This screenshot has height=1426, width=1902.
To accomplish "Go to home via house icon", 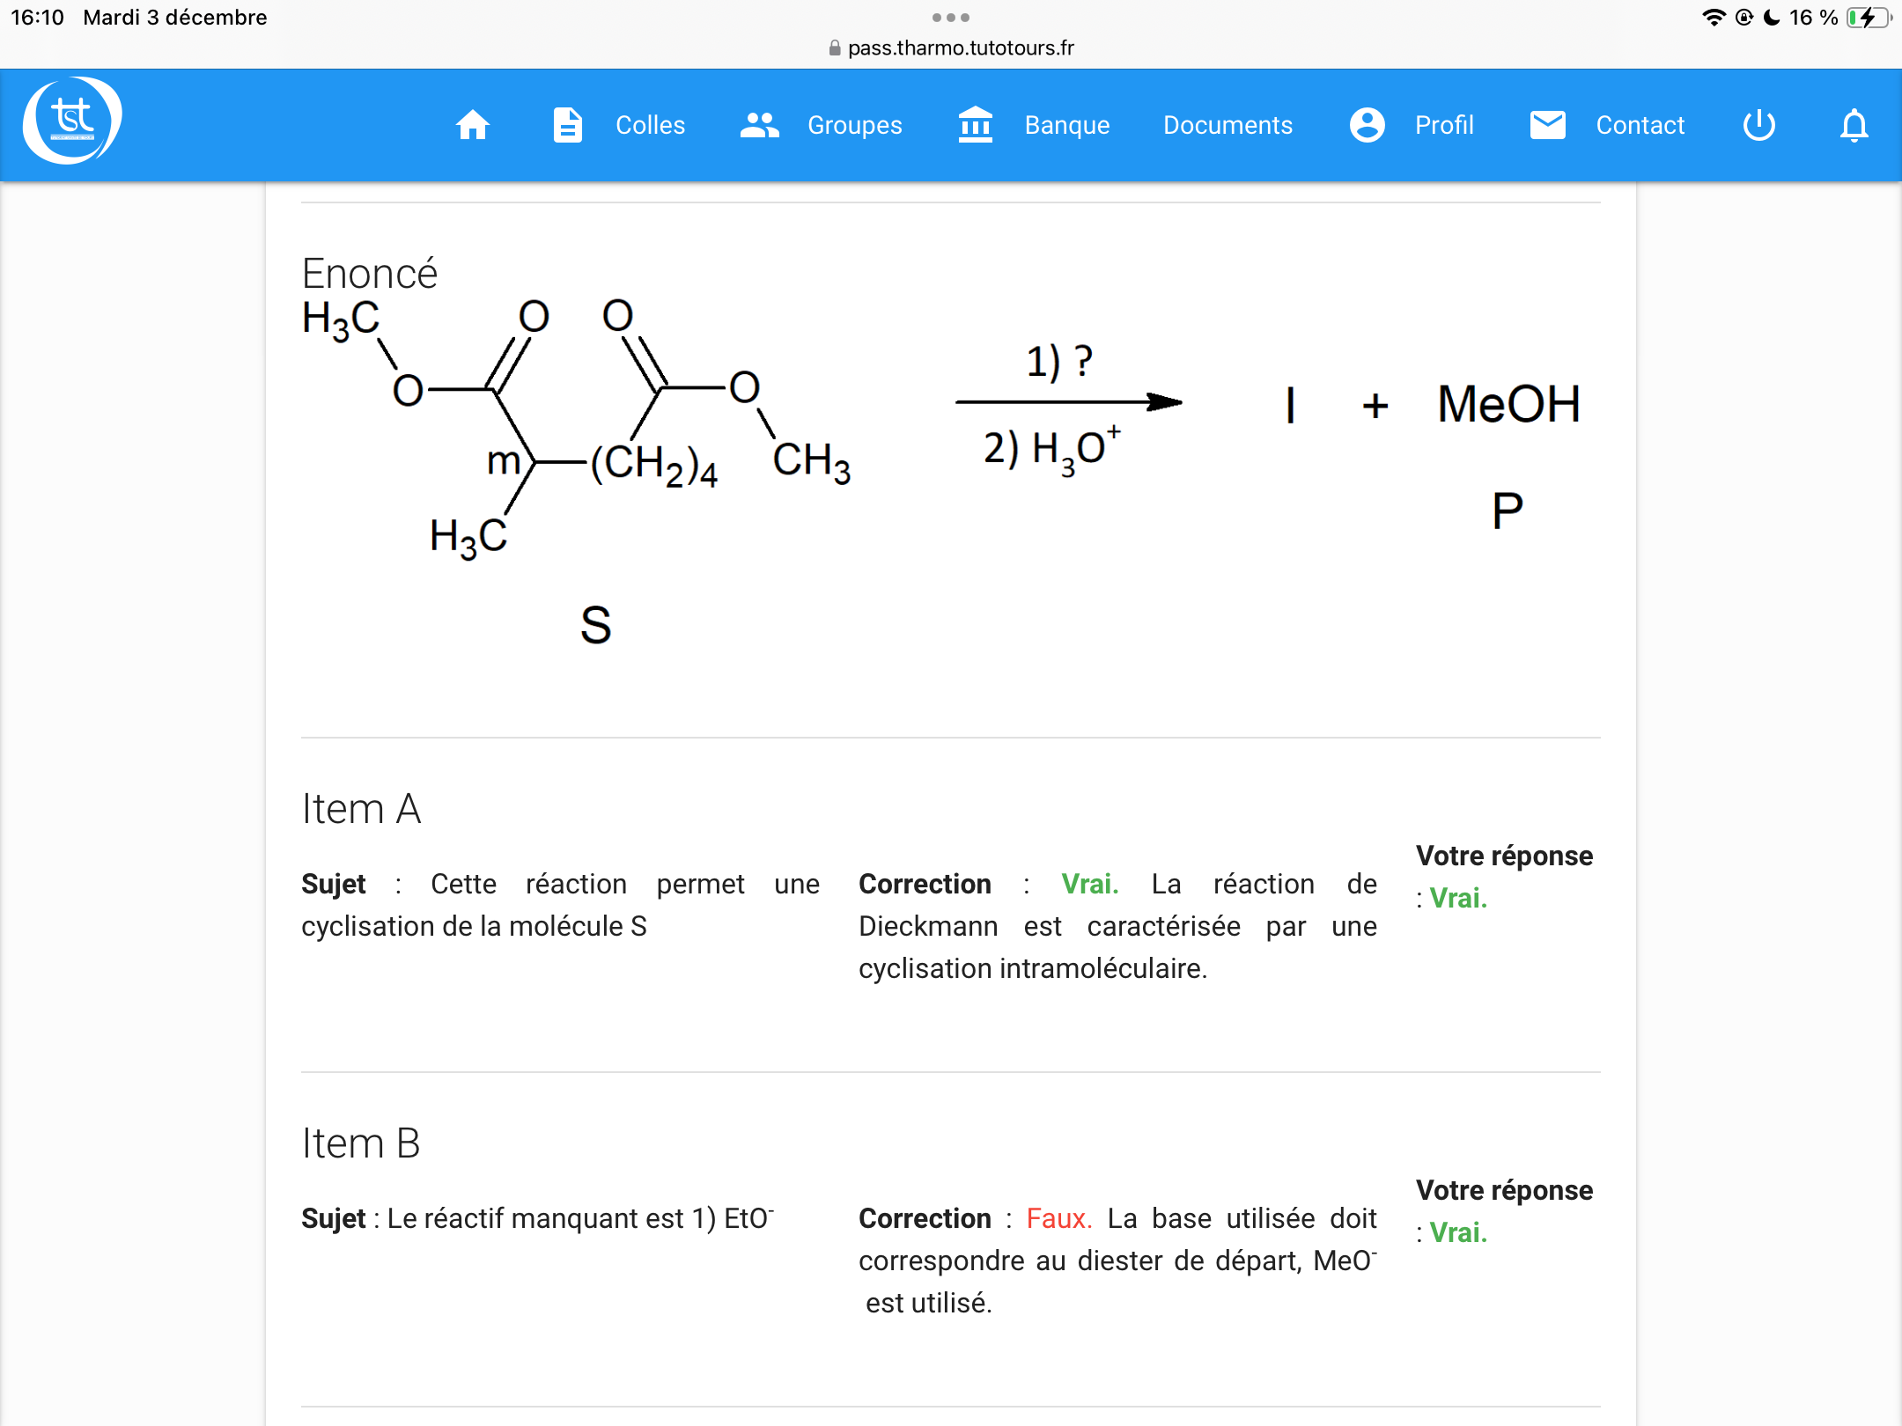I will 473,125.
